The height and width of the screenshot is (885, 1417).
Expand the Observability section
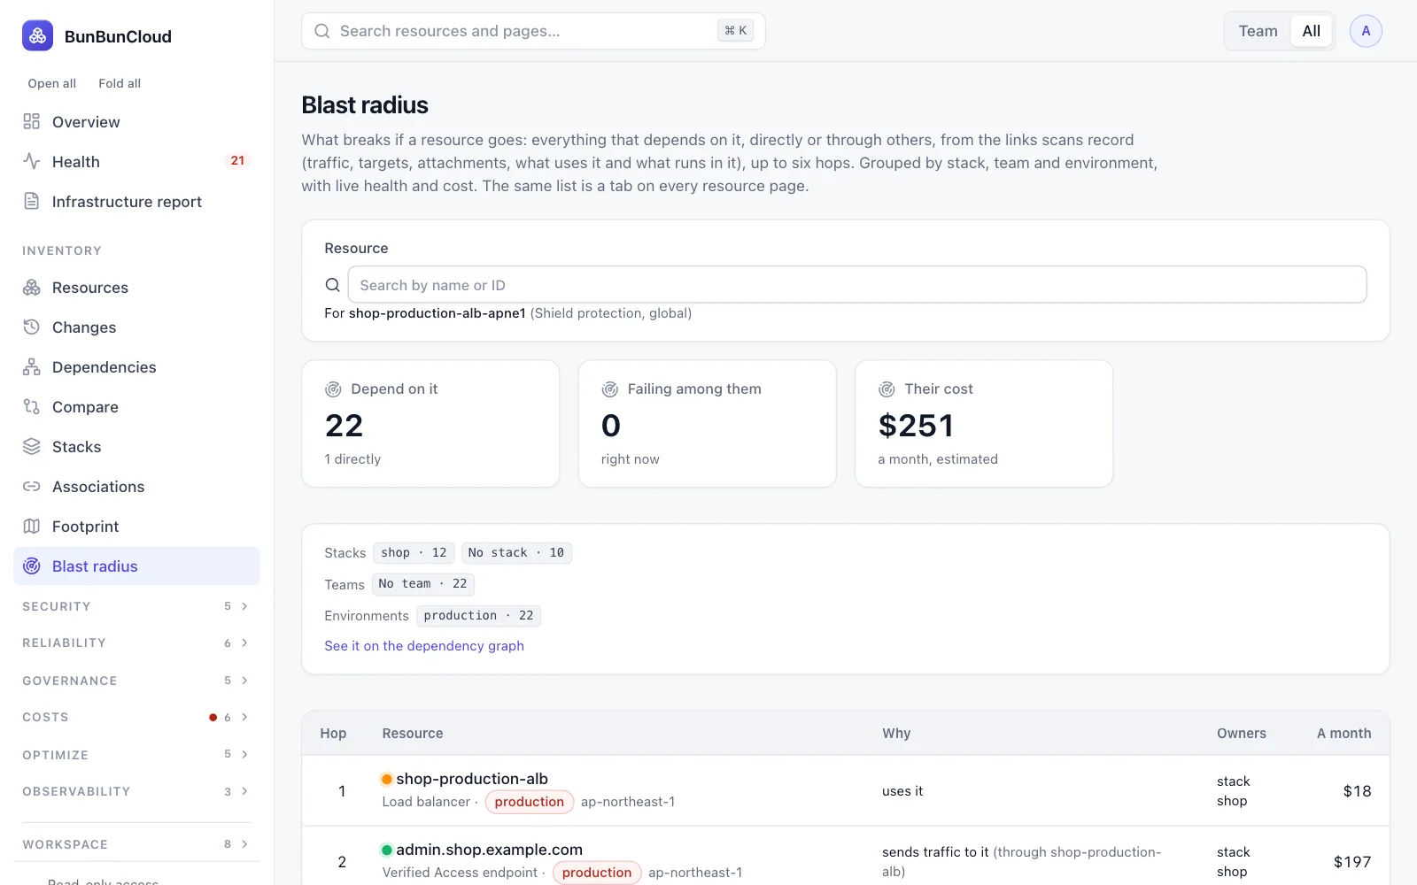point(136,791)
